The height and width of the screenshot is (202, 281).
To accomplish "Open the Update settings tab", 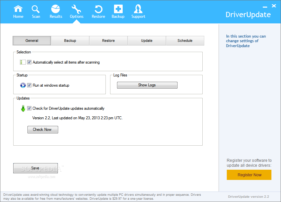I will (x=147, y=41).
